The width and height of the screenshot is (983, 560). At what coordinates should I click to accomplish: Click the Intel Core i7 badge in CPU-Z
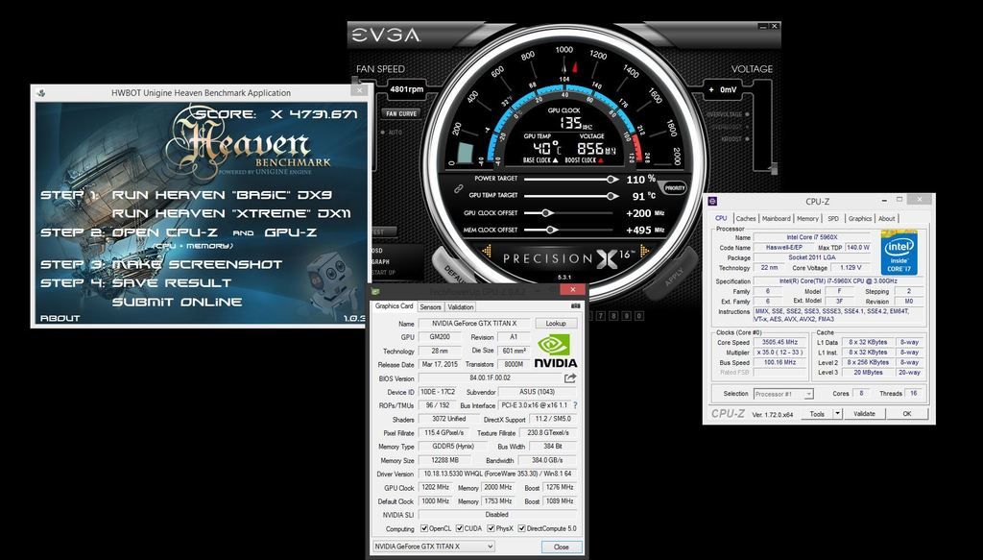point(899,252)
